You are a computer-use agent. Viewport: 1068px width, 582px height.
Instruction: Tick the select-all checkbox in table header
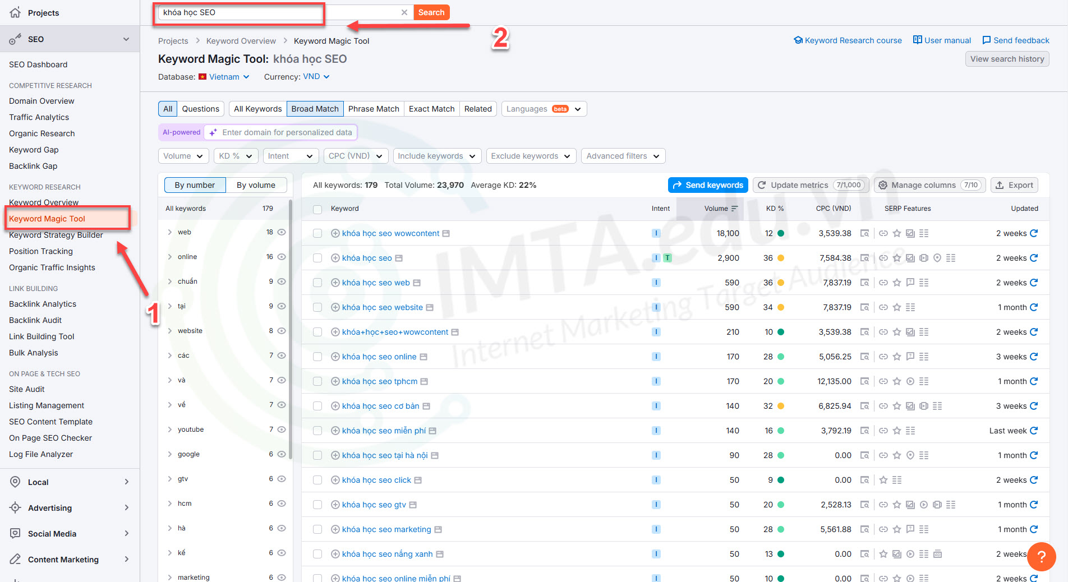click(x=317, y=209)
